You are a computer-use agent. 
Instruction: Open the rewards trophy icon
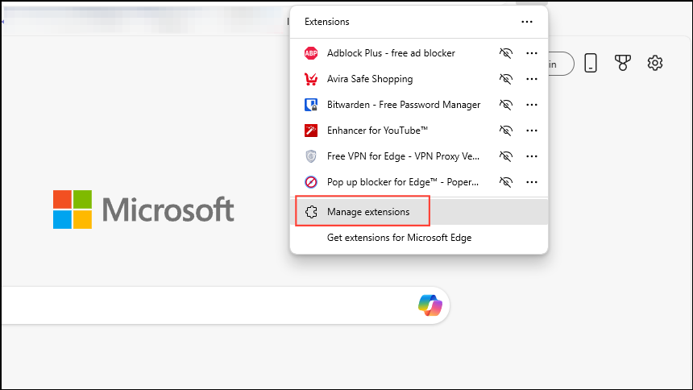(x=623, y=63)
